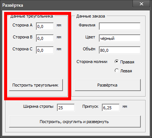Click the Построить треугольник button
The height and width of the screenshot is (138, 152).
pyautogui.click(x=36, y=85)
